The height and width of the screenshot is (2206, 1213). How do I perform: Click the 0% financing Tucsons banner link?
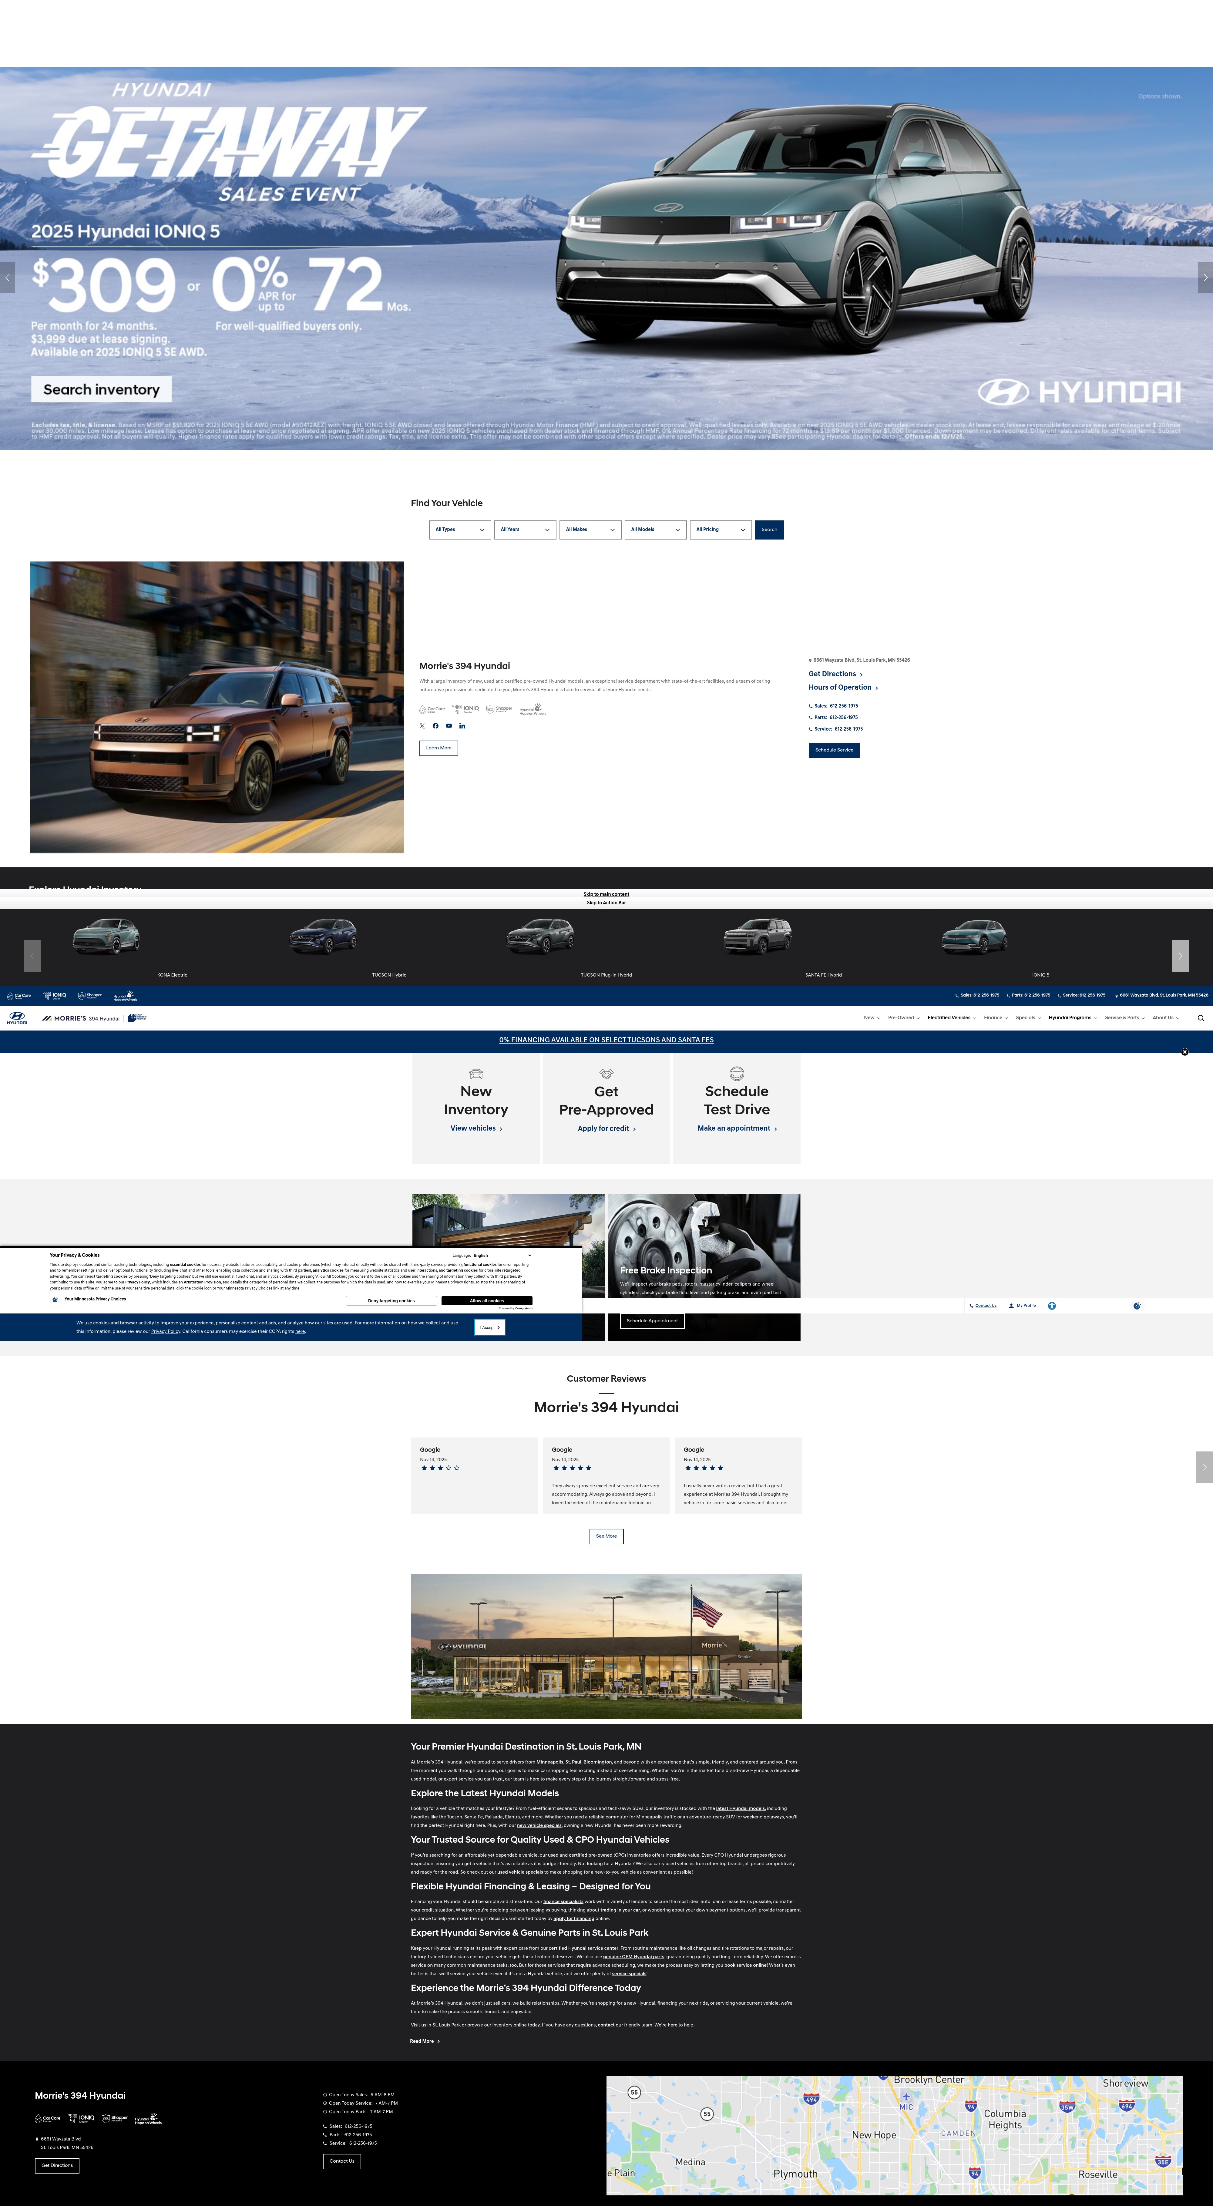pos(606,1041)
